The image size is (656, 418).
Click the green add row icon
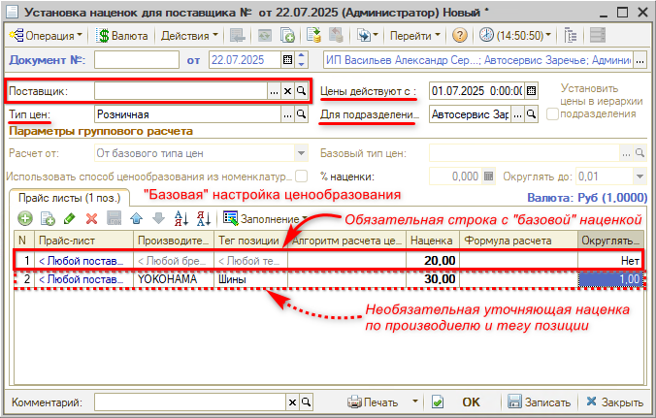click(x=25, y=218)
